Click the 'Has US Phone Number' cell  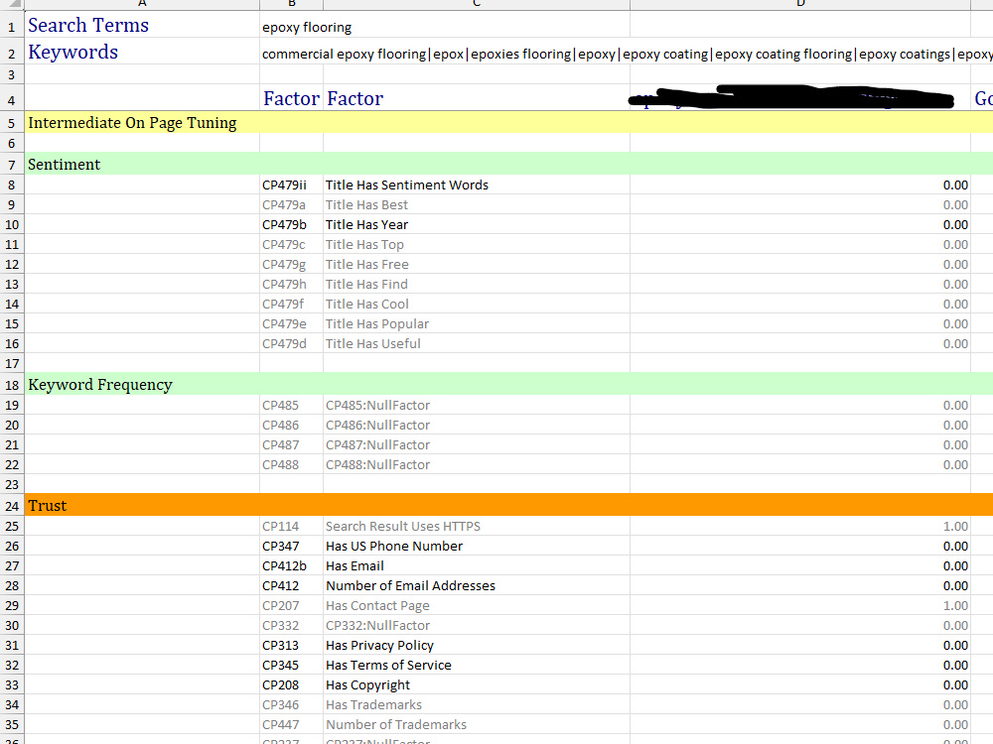(477, 546)
